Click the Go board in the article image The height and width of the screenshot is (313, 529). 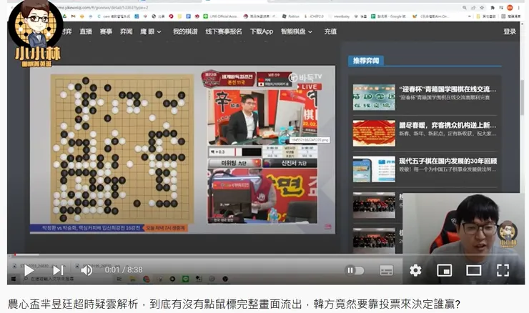122,149
